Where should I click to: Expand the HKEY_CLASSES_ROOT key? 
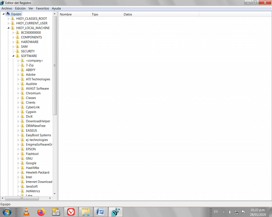pos(8,19)
